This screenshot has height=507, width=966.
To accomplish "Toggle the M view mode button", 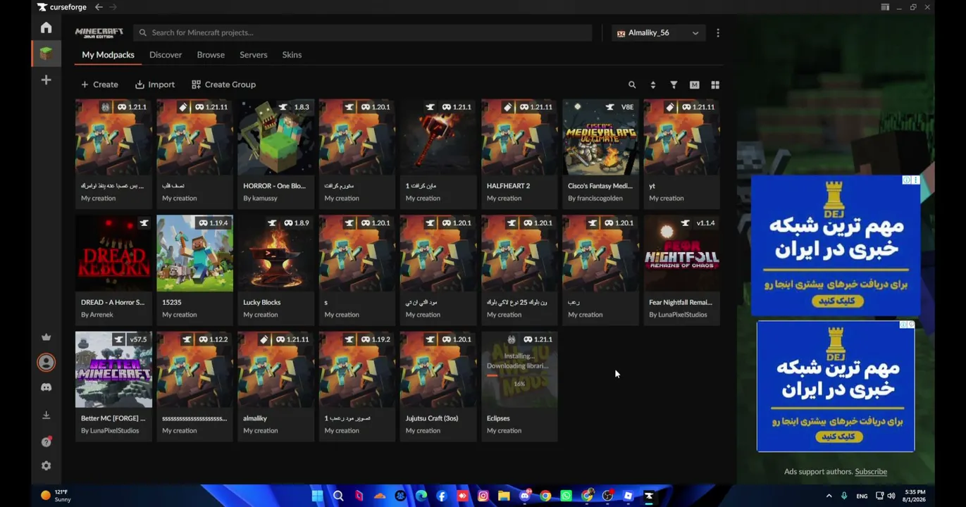I will coord(695,84).
